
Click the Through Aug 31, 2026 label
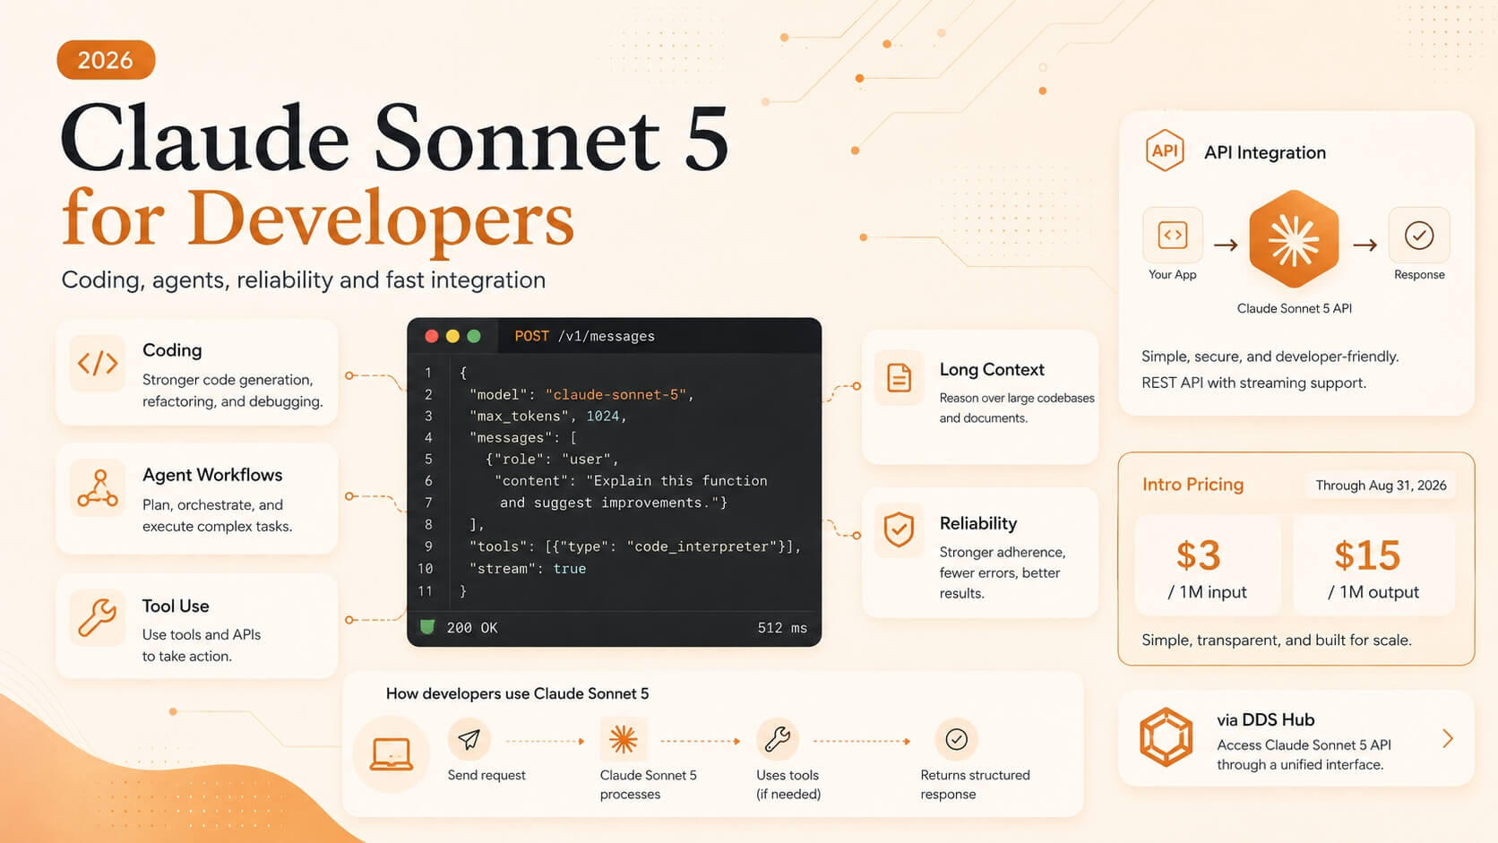1381,485
